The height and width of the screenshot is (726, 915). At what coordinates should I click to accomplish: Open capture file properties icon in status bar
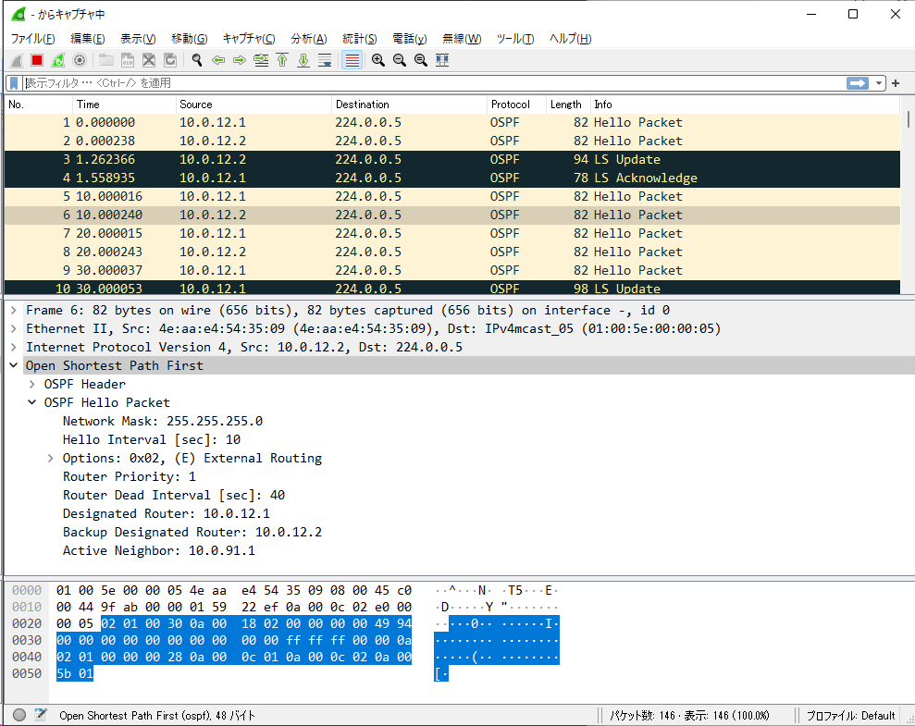41,715
